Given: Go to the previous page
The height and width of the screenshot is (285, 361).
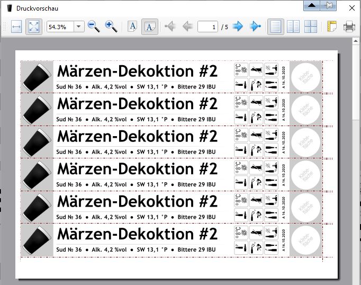Looking at the screenshot, I should (187, 26).
